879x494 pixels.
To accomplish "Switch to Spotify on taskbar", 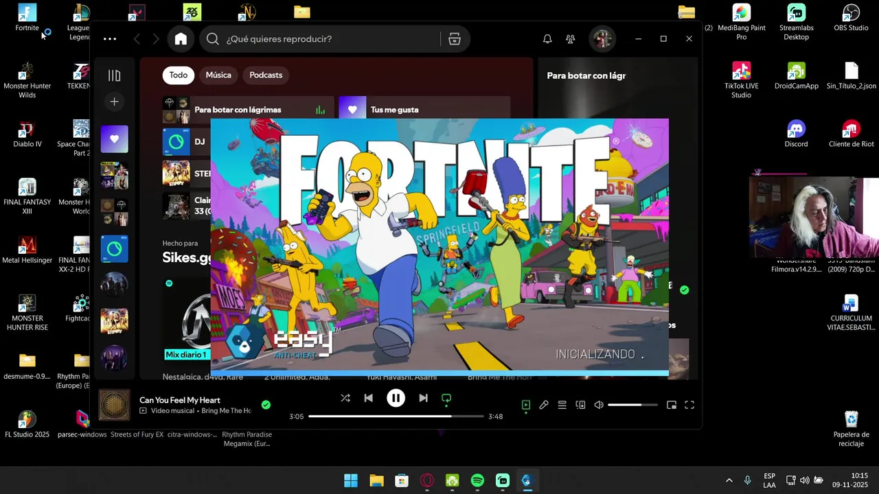I will (x=477, y=480).
